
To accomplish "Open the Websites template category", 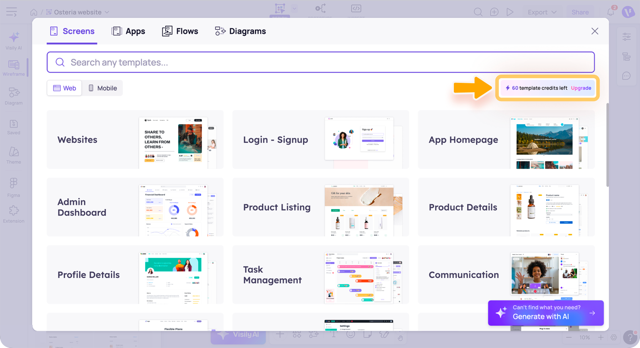I will click(x=135, y=140).
